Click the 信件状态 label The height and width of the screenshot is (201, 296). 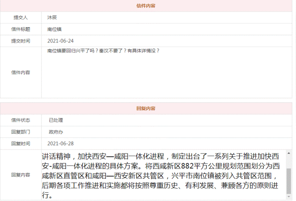coord(21,120)
